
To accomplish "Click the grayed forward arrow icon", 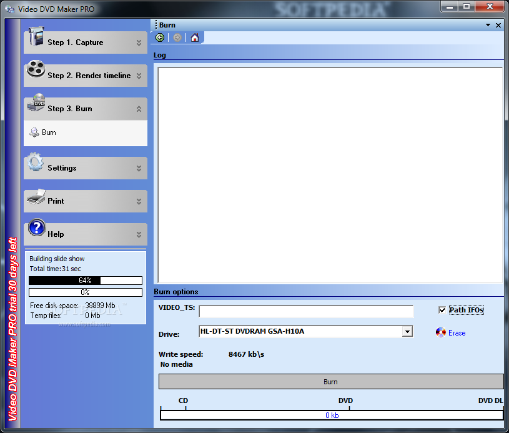I will point(177,37).
